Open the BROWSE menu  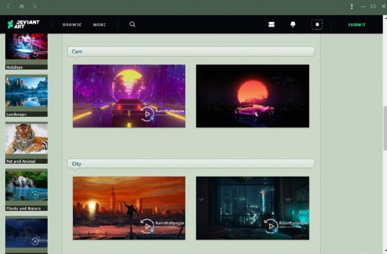pyautogui.click(x=72, y=24)
